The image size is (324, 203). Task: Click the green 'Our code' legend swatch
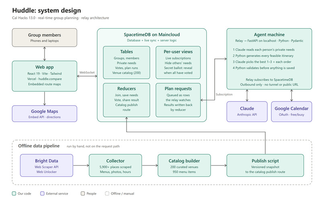[x=14, y=193]
